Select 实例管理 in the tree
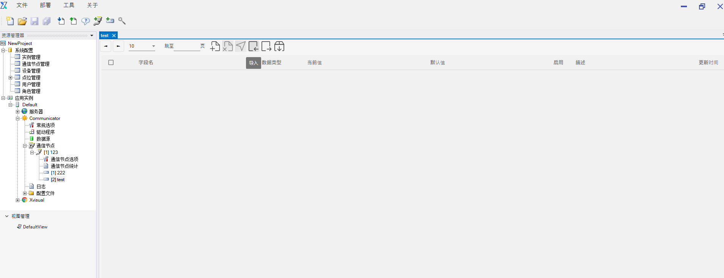This screenshot has width=724, height=278. click(x=31, y=57)
